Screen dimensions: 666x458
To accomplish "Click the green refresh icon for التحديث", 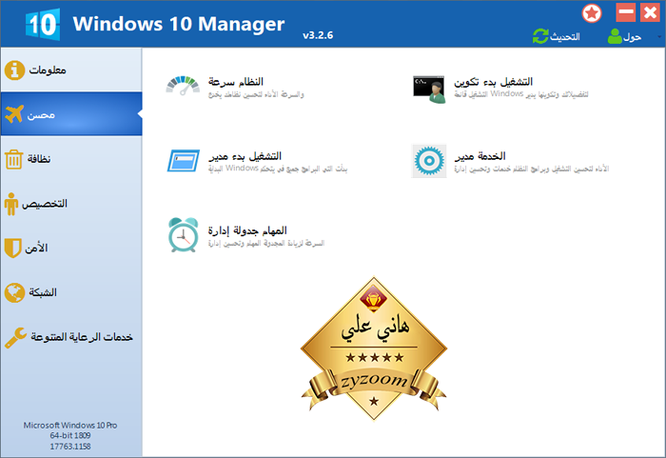I will (x=540, y=36).
